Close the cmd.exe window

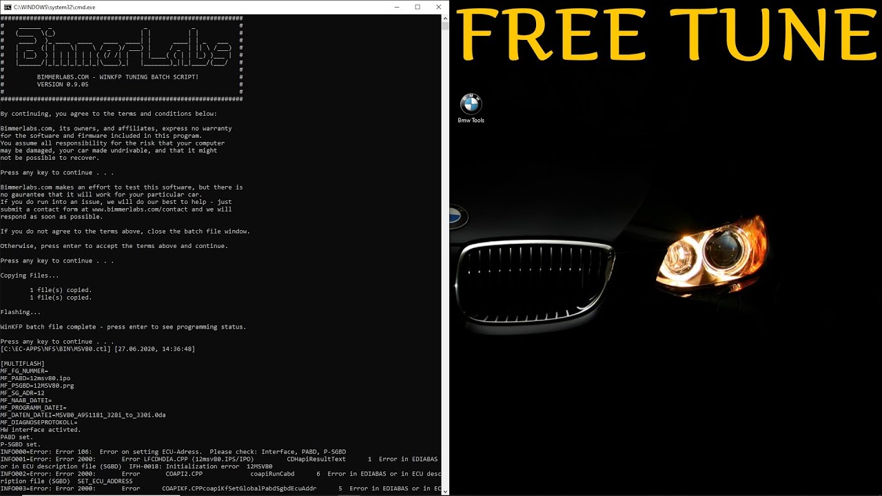tap(439, 7)
